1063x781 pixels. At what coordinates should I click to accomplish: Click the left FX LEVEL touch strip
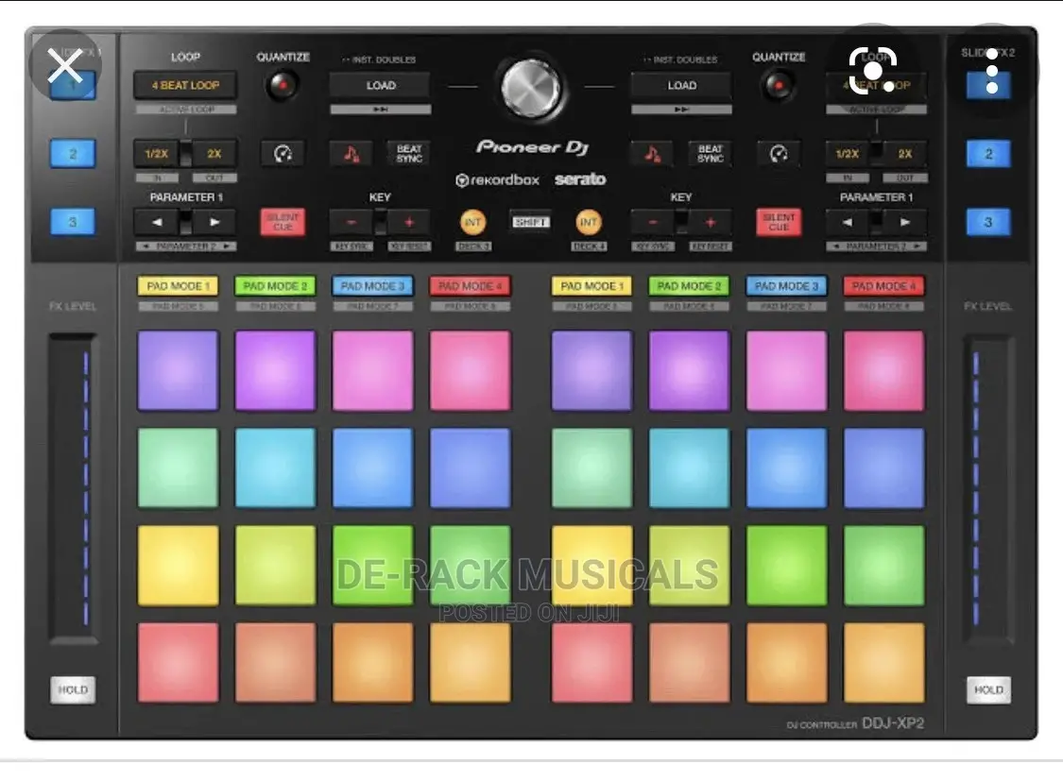pyautogui.click(x=73, y=487)
